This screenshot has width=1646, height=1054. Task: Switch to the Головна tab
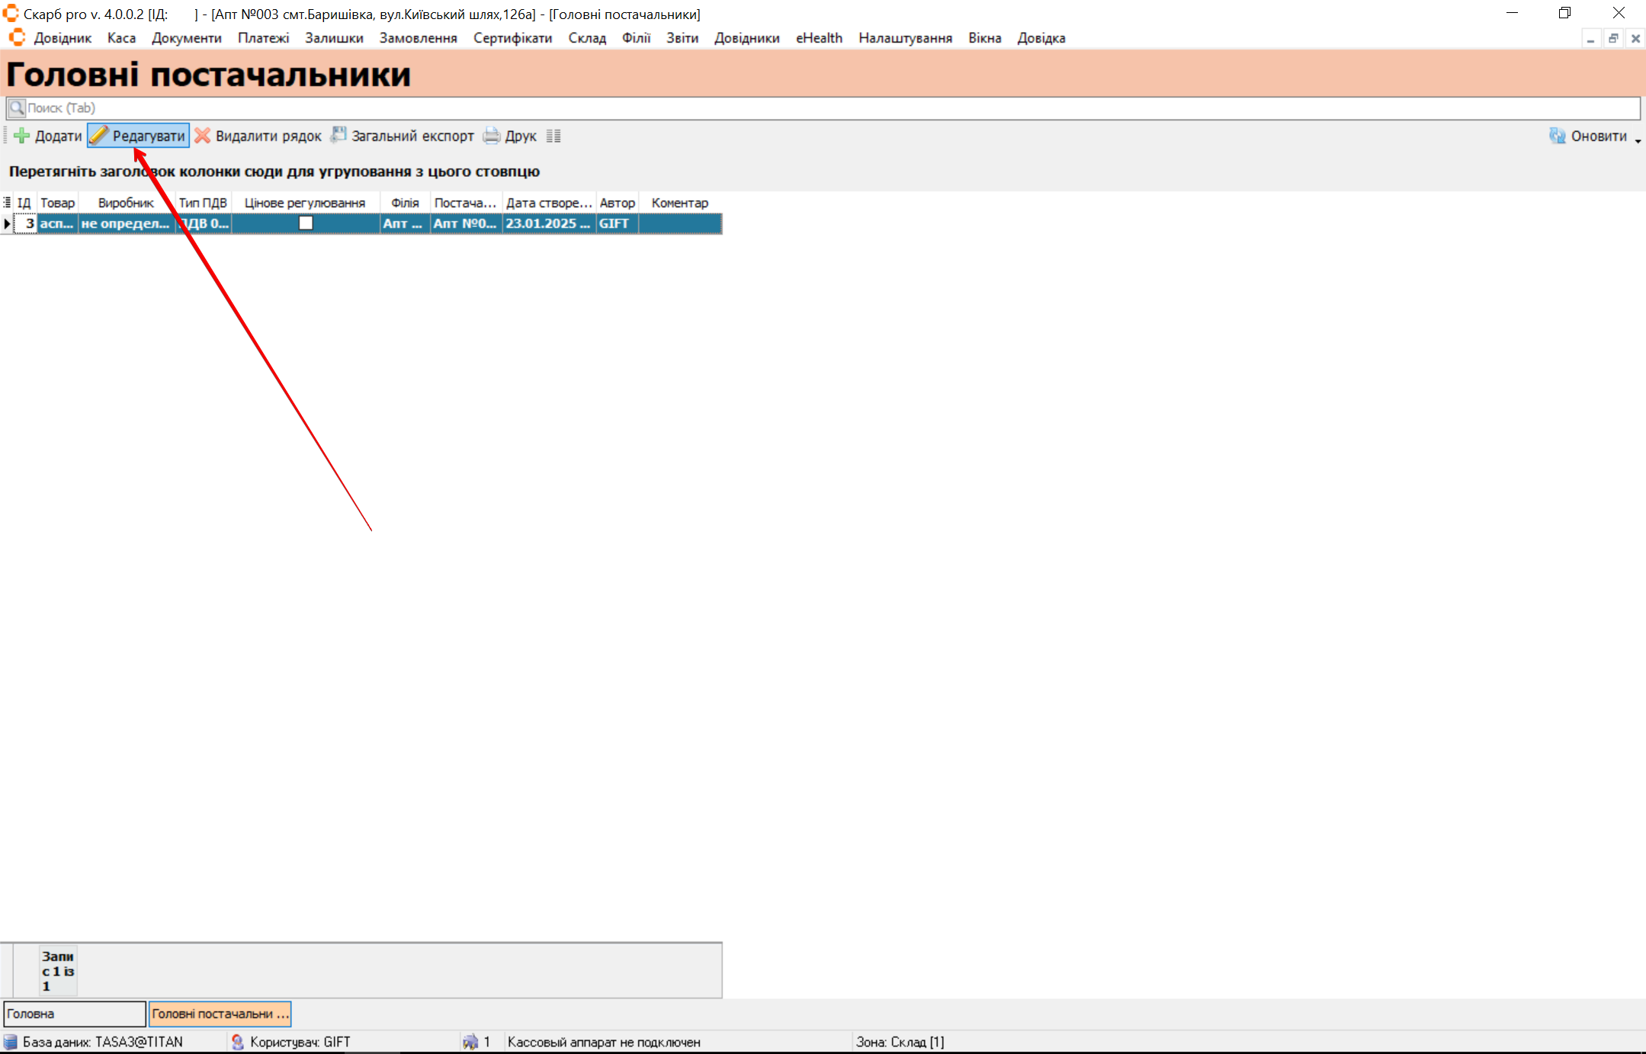click(x=74, y=1014)
